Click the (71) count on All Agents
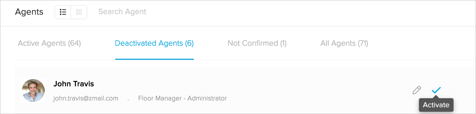Image resolution: width=476 pixels, height=114 pixels. (363, 43)
